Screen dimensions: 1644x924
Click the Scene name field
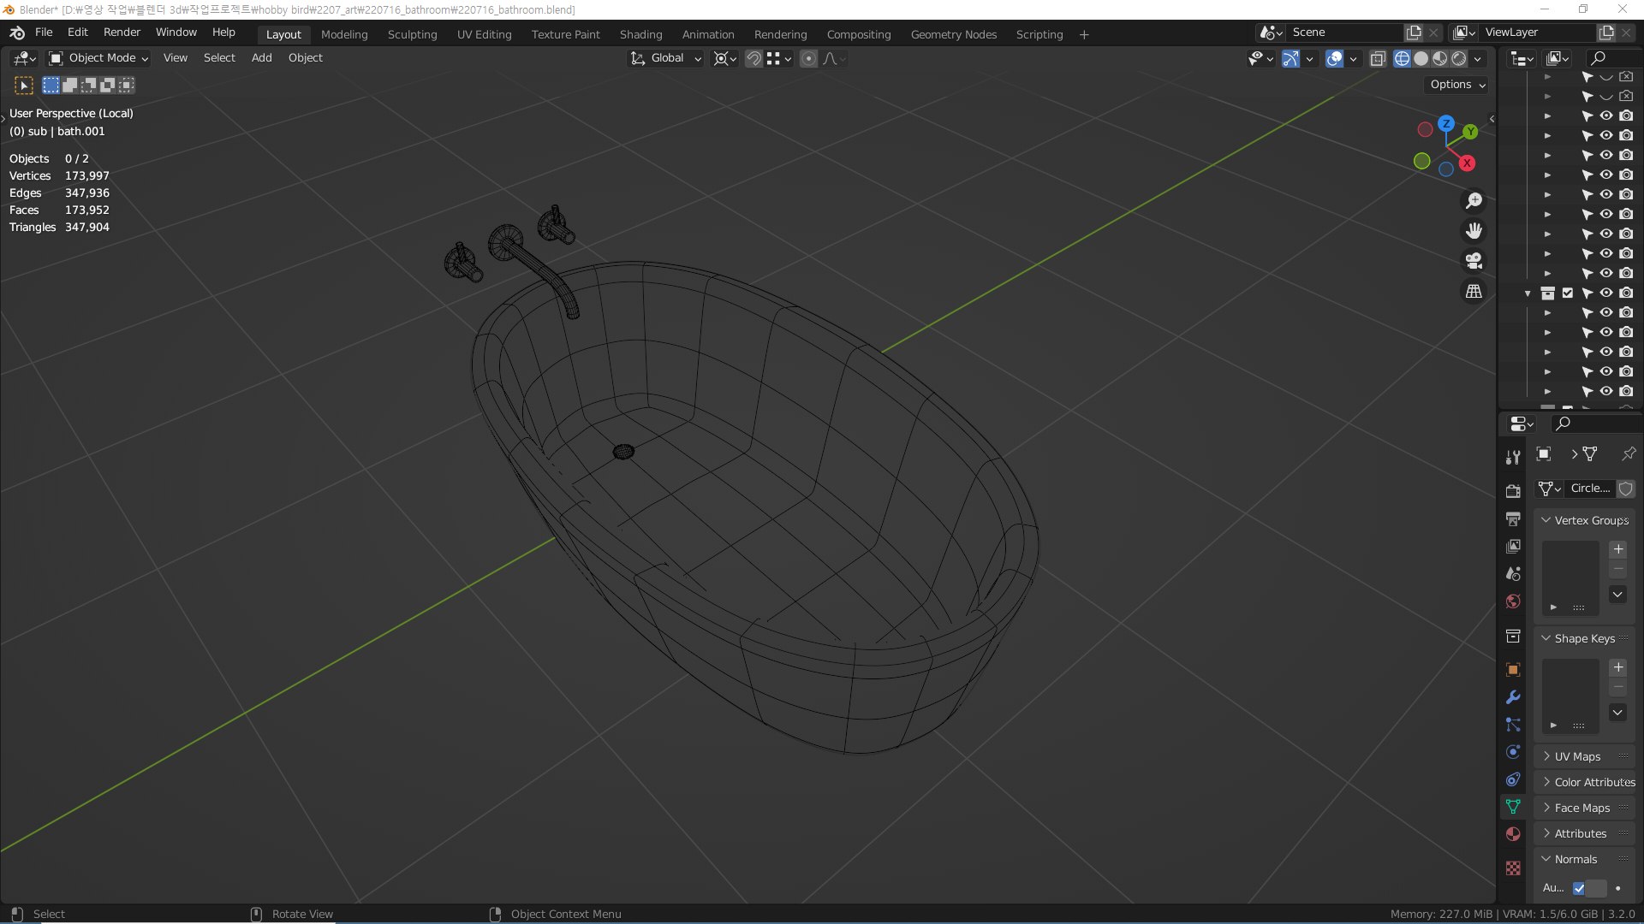(1344, 32)
